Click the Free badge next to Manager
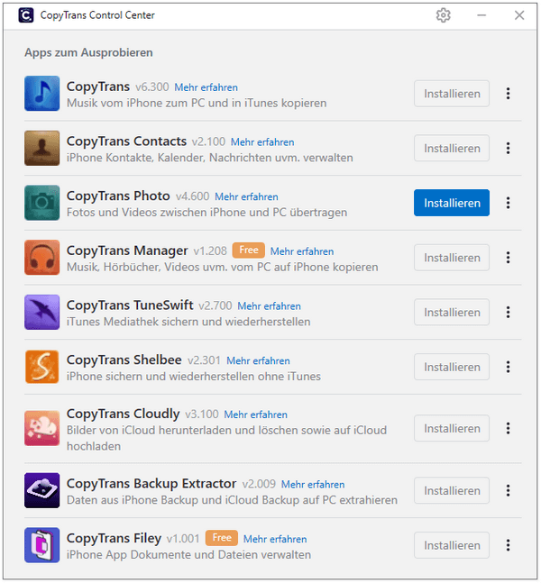Viewport: 541px width, 583px height. pos(249,251)
